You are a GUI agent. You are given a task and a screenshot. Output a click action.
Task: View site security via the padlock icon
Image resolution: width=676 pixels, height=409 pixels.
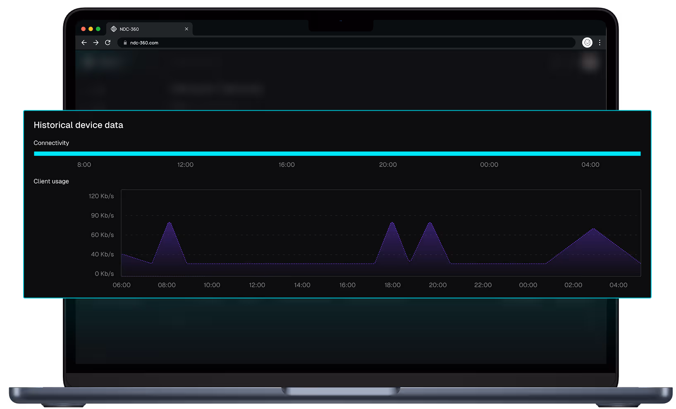click(x=125, y=42)
